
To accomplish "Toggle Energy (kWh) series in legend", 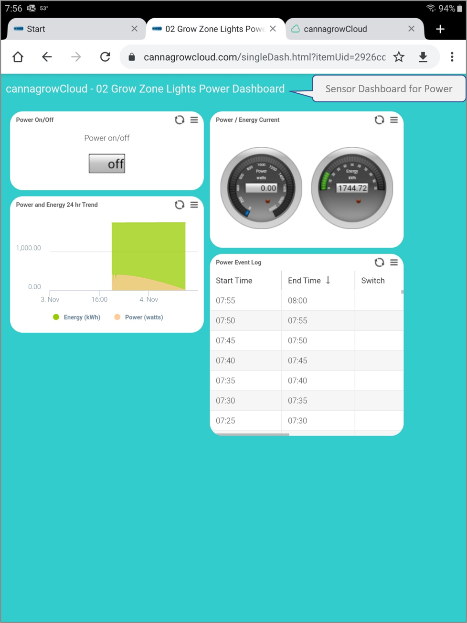I will point(77,317).
